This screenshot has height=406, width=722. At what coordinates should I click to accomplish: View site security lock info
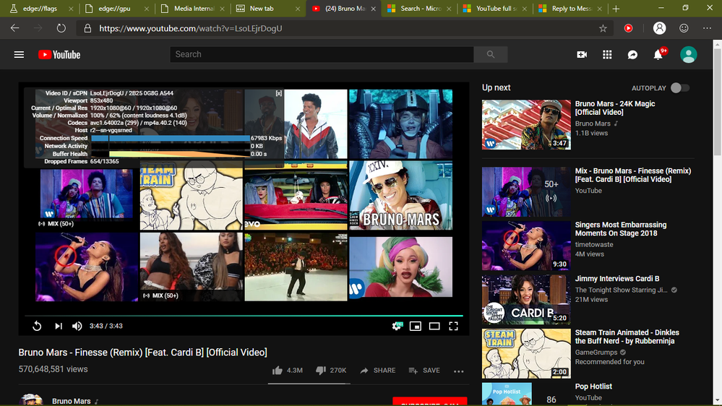(x=87, y=29)
